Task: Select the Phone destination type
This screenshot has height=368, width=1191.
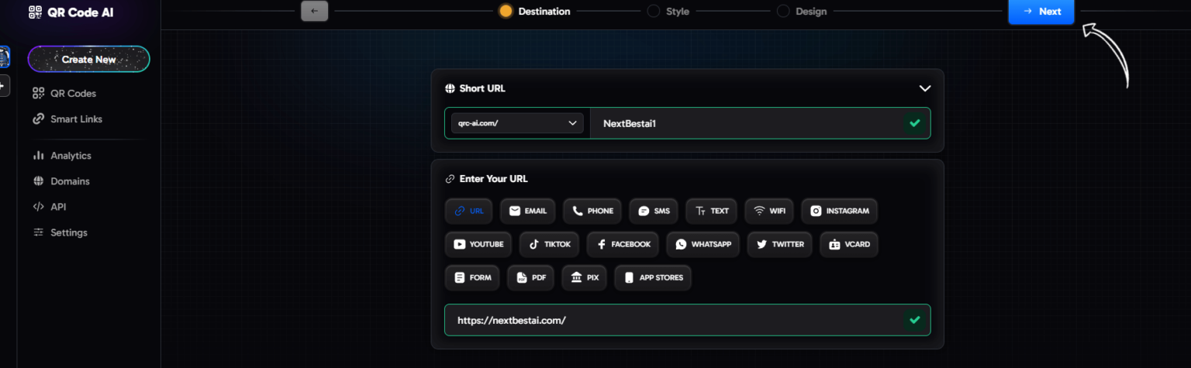Action: coord(592,211)
